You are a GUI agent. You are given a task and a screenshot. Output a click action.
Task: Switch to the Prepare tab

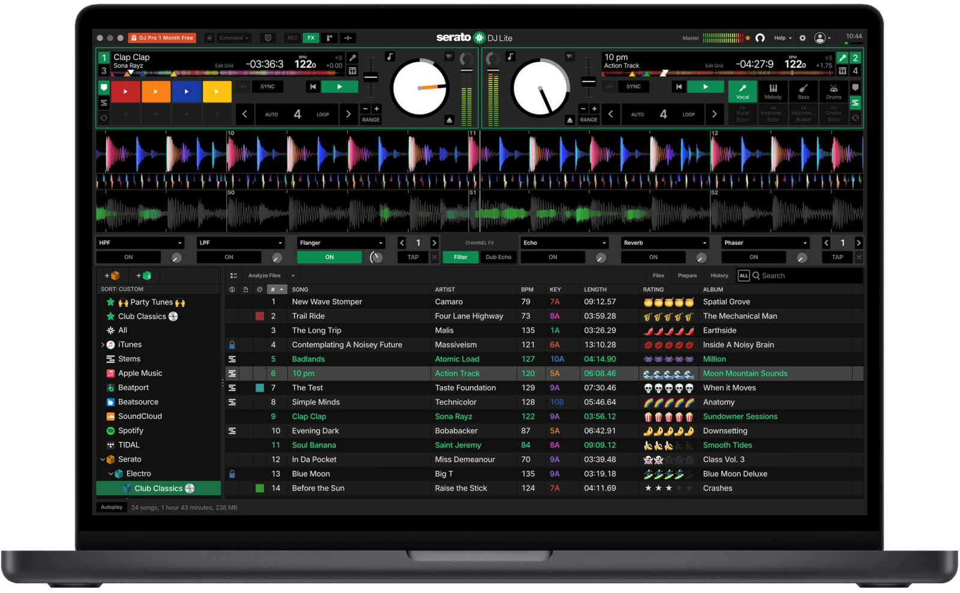[687, 275]
